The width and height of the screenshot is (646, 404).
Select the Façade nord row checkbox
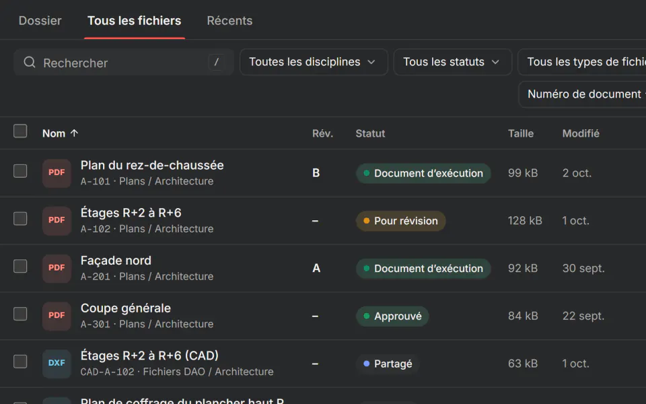point(20,266)
